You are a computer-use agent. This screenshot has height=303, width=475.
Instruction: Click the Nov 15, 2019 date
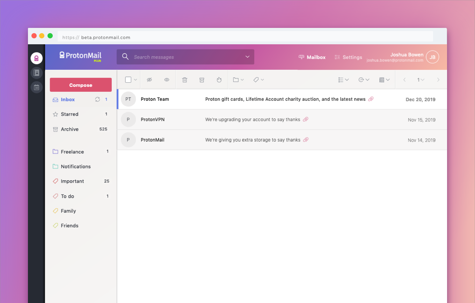coord(422,120)
